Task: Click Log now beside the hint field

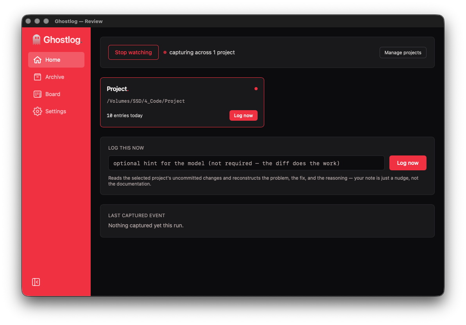Action: [408, 163]
